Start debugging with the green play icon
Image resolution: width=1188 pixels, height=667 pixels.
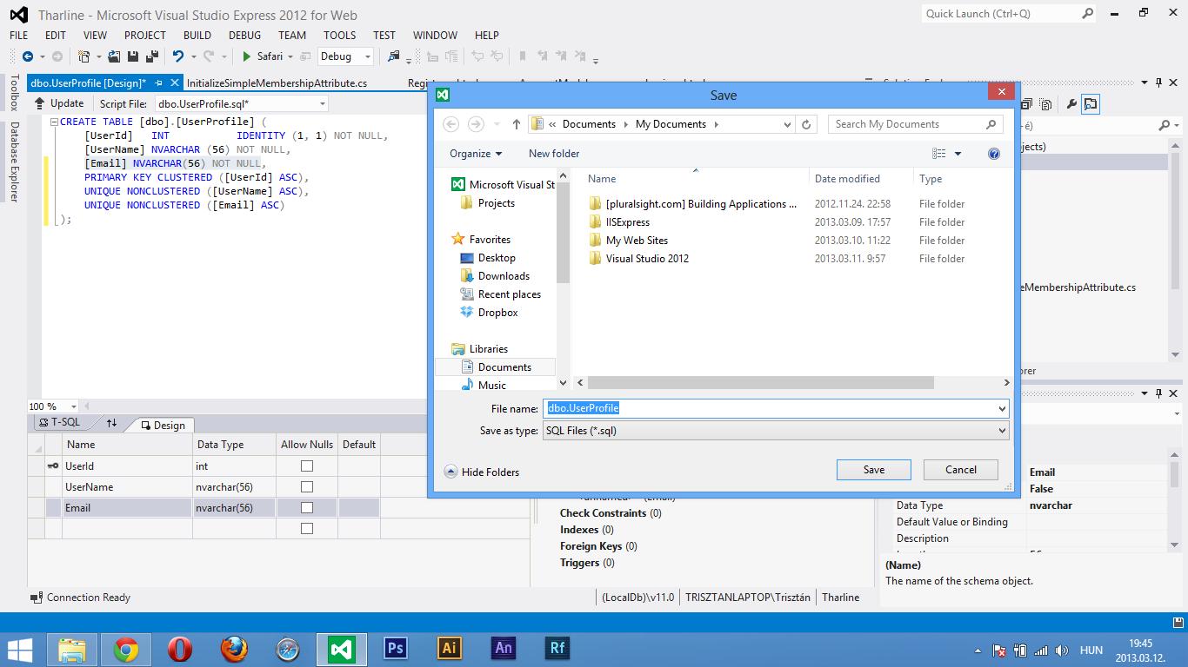(x=247, y=56)
